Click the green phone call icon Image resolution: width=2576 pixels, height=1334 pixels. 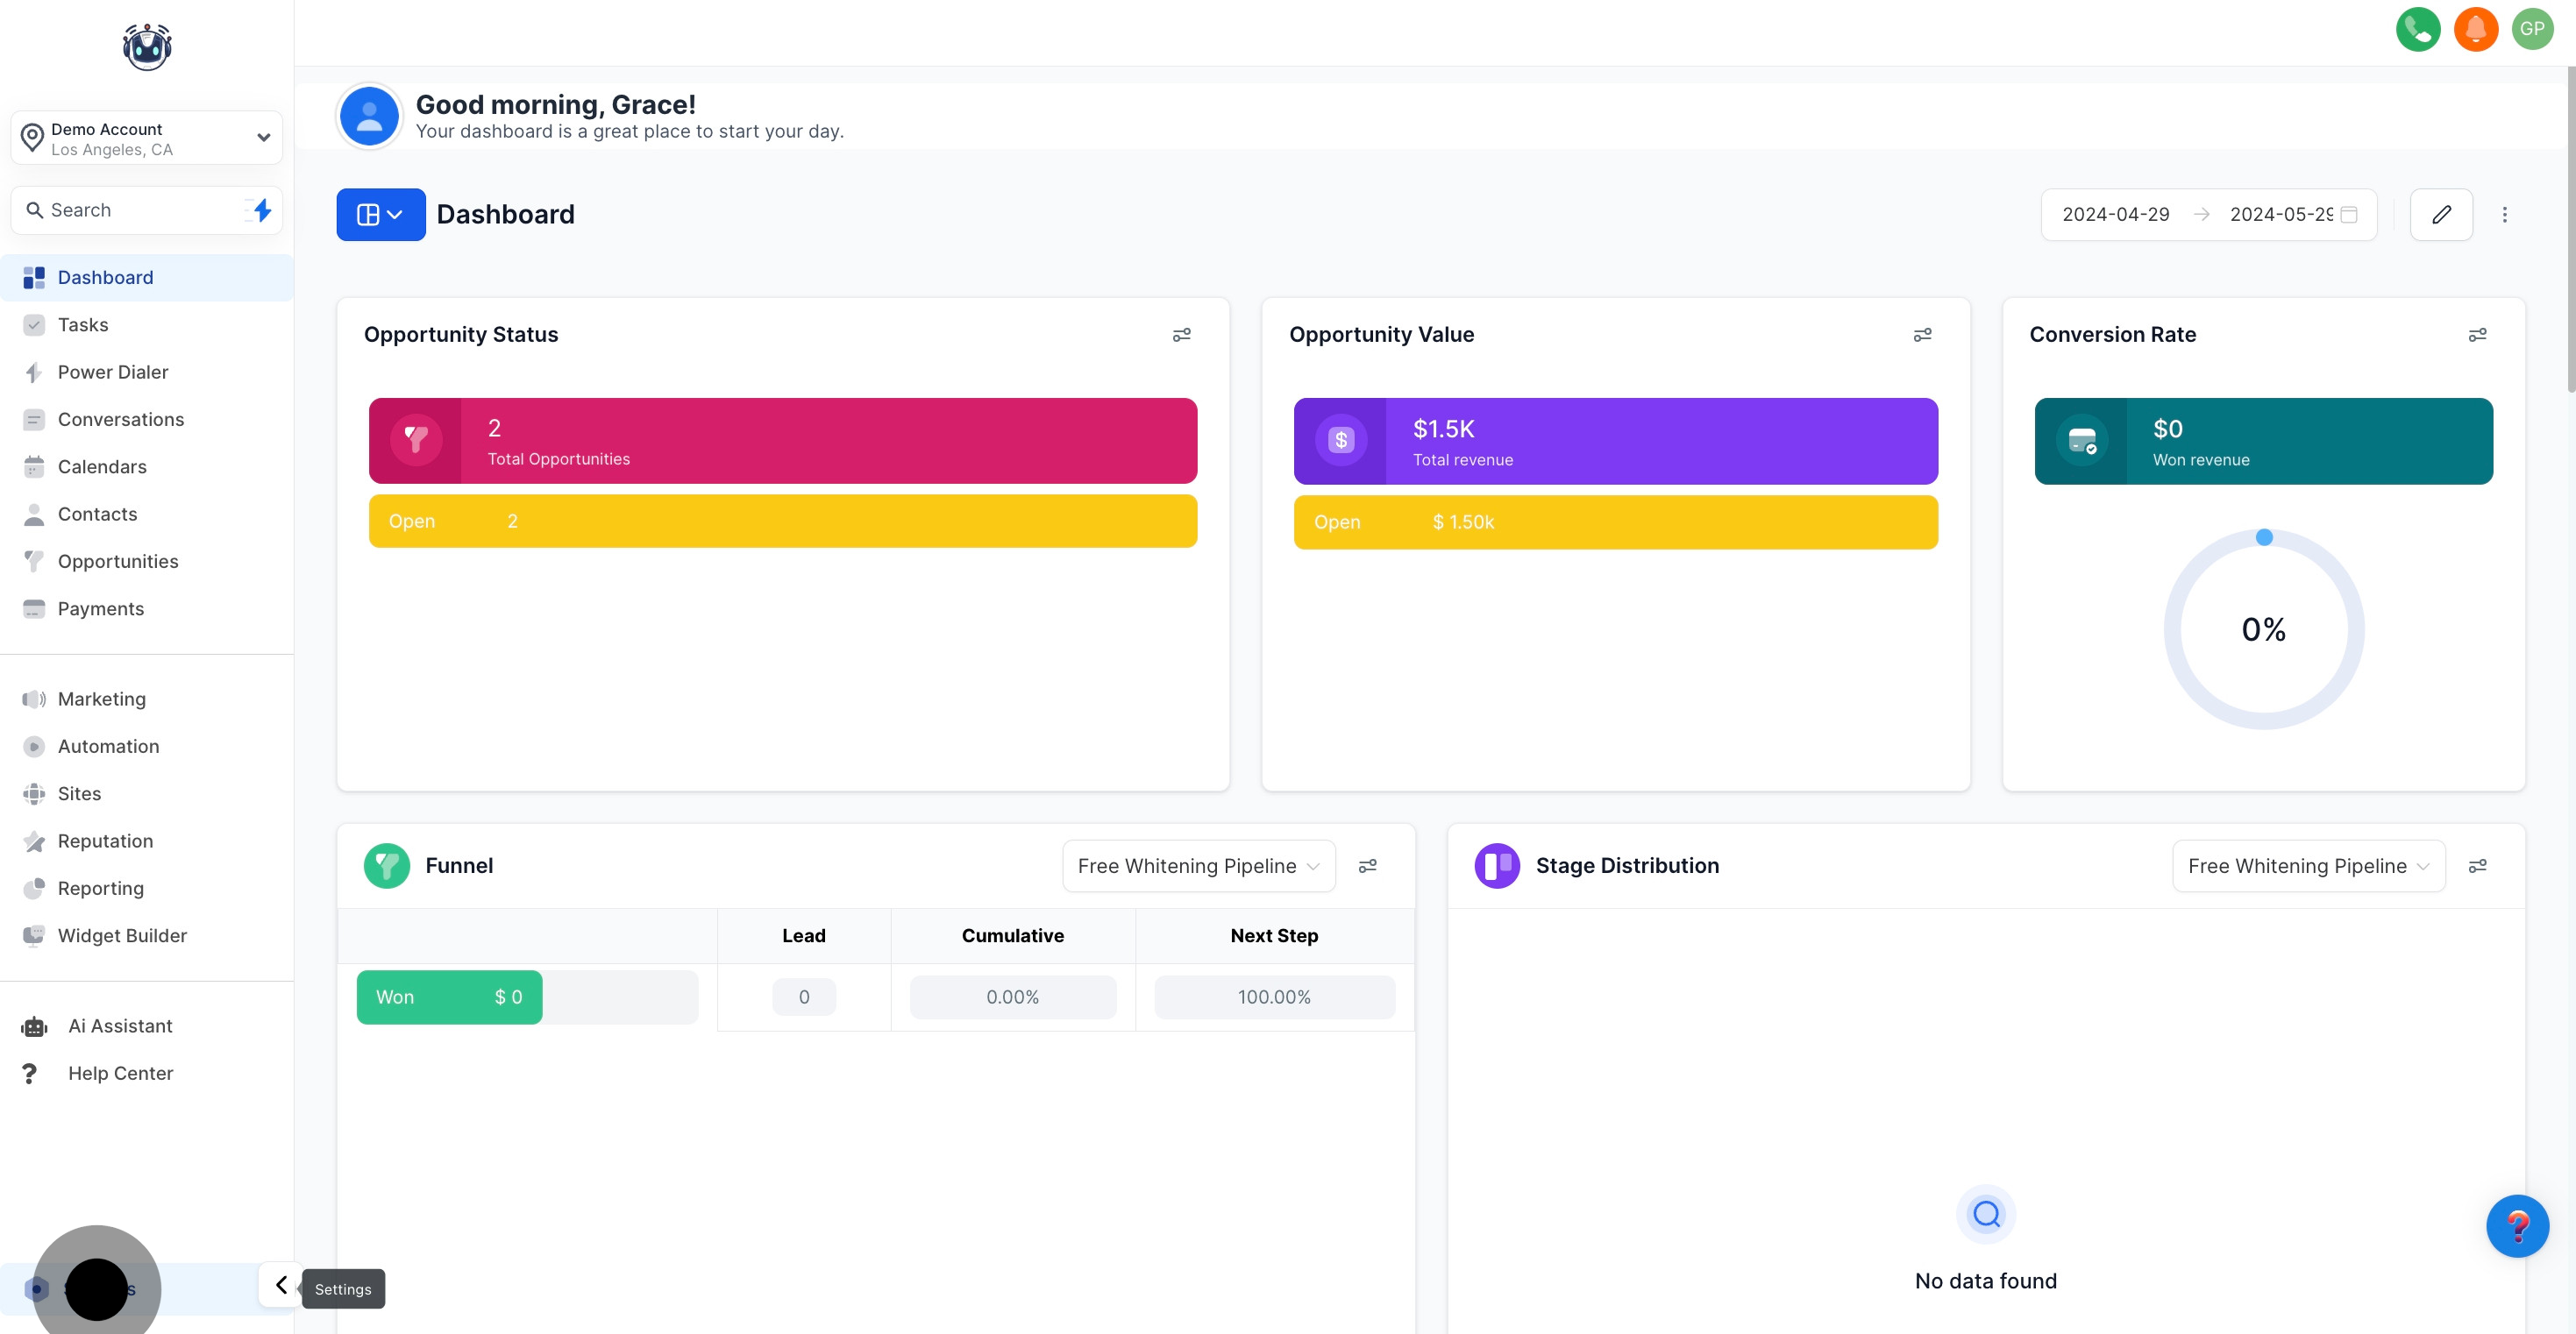[x=2417, y=29]
